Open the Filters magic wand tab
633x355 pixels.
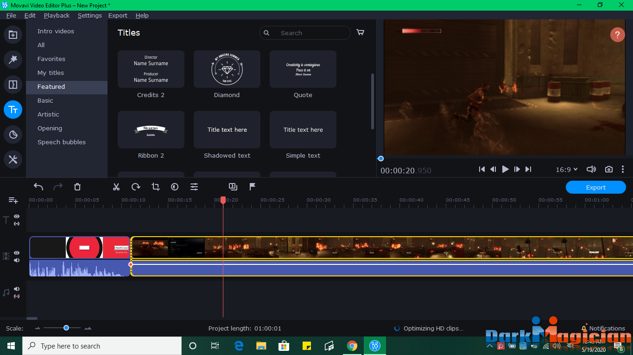coord(13,59)
